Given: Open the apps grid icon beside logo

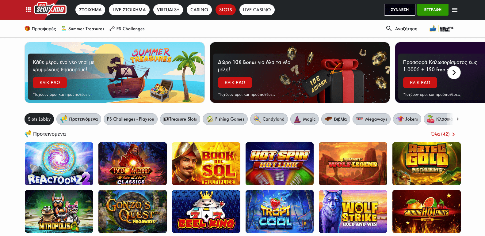Looking at the screenshot, I should coord(28,10).
